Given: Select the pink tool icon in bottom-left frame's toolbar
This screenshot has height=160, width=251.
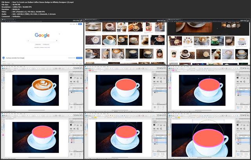Looking at the screenshot, I should pos(3,135).
